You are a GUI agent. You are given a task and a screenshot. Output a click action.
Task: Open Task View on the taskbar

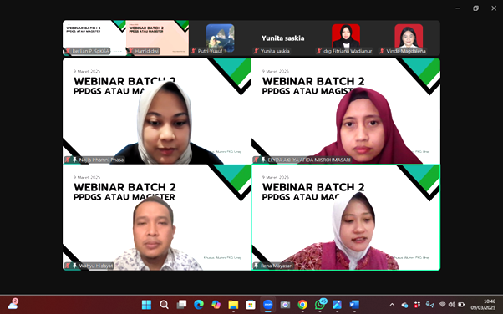pyautogui.click(x=181, y=304)
